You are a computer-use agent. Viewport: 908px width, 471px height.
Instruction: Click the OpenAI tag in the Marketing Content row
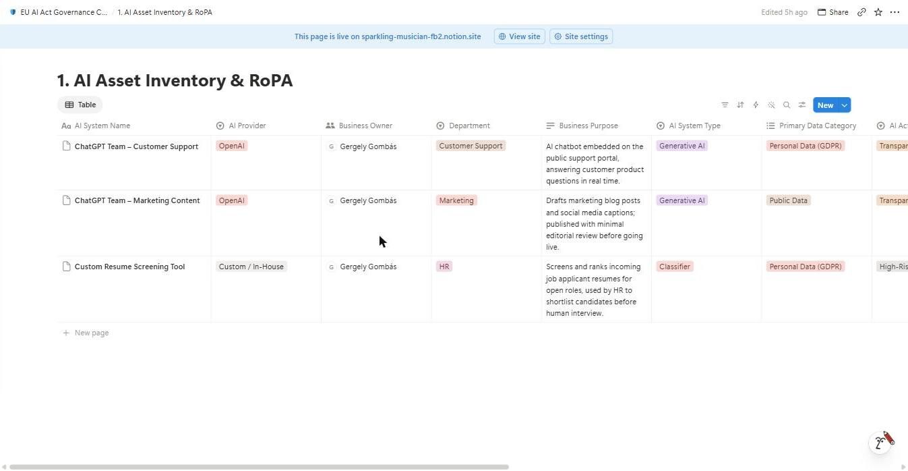232,200
